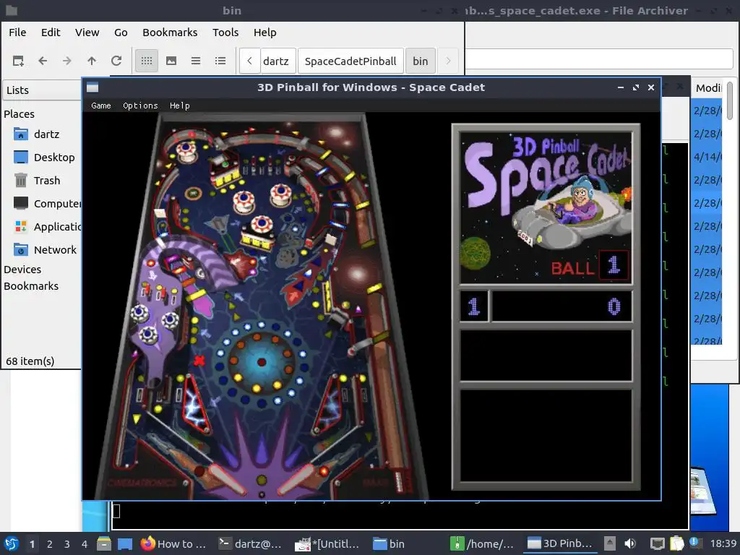This screenshot has height=555, width=740.
Task: Click the left flipper on the pinball table
Action: [x=228, y=478]
